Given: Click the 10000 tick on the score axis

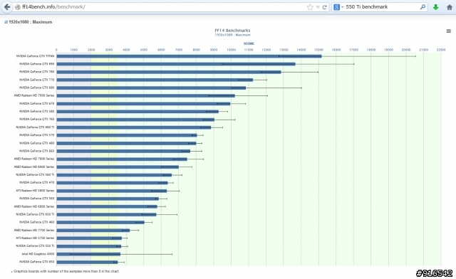Looking at the screenshot, I should point(231,50).
